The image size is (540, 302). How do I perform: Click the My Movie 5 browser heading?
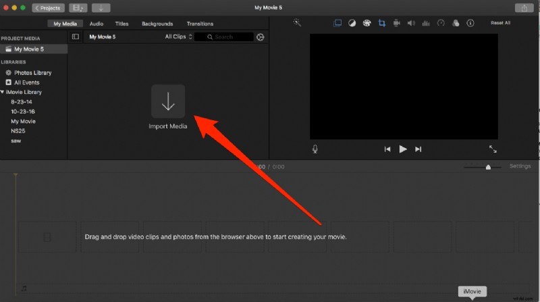pos(103,37)
